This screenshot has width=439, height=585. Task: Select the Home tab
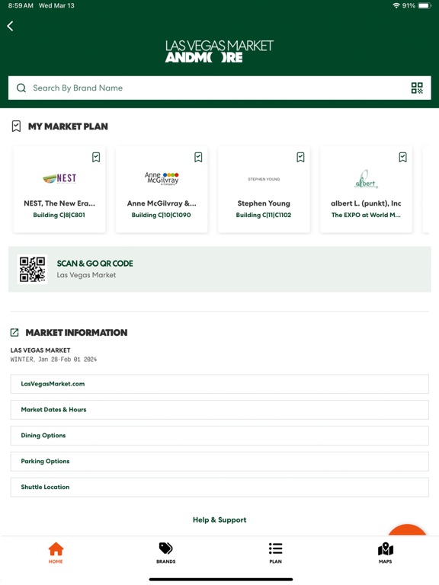click(56, 552)
